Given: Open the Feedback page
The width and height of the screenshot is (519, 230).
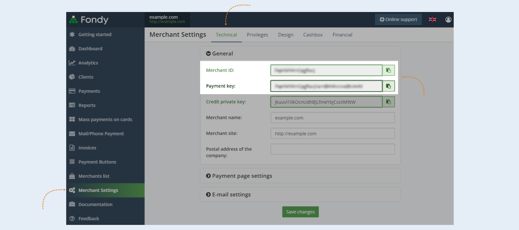Looking at the screenshot, I should click(105, 219).
